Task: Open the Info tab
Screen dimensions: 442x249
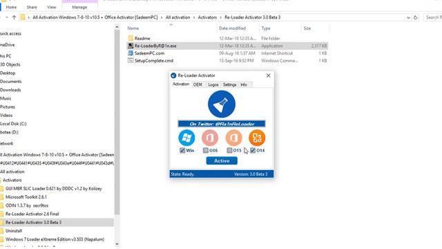Action: click(244, 84)
